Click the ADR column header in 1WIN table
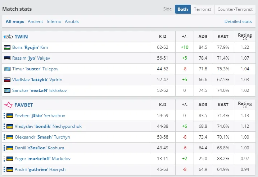Viewport: 258px width, 177px height. (x=203, y=37)
